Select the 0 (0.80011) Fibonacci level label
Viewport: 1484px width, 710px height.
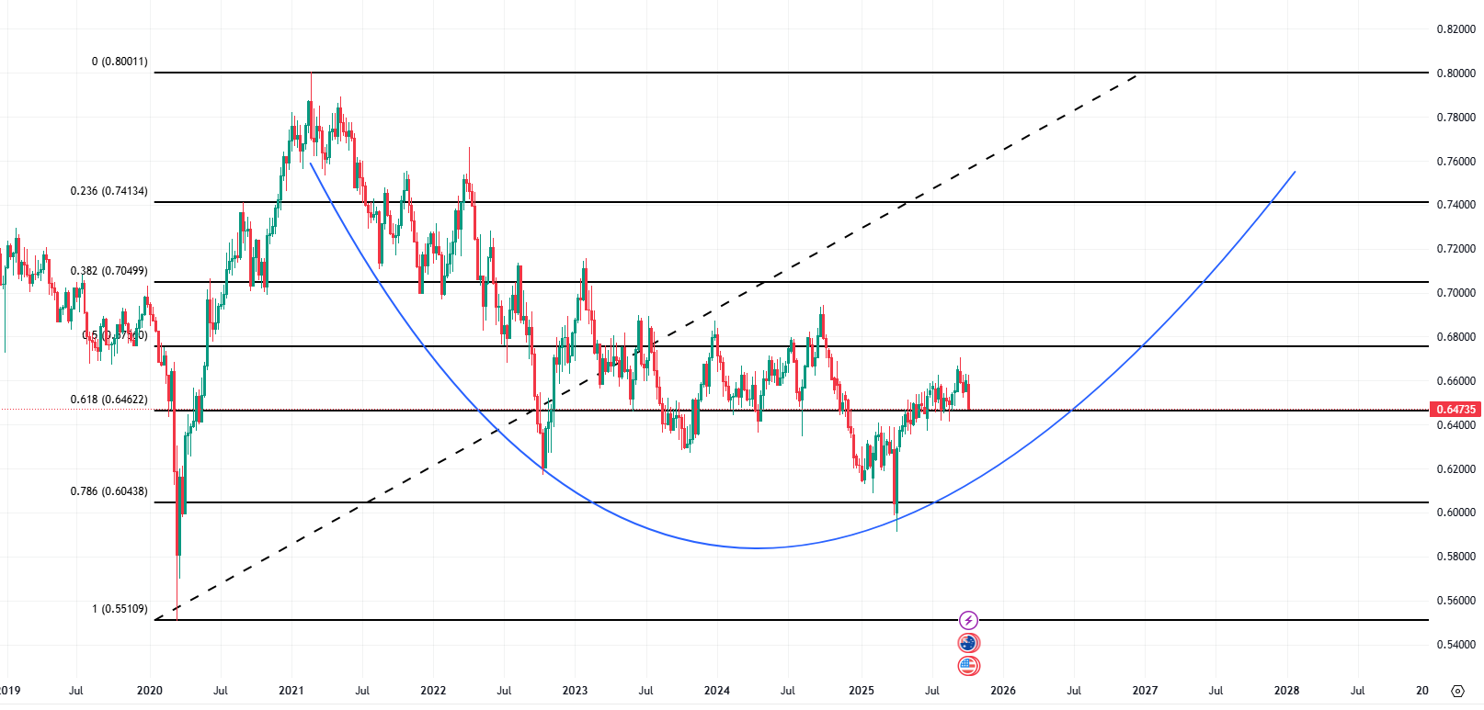pyautogui.click(x=120, y=62)
